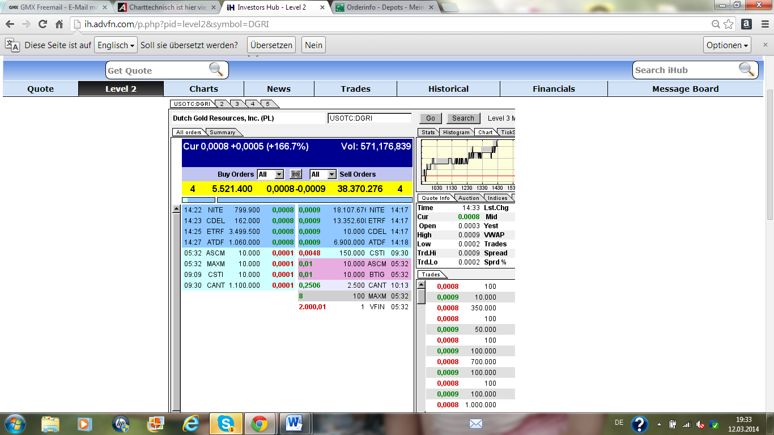The image size is (774, 435).
Task: Open the Message Board tab
Action: [685, 89]
